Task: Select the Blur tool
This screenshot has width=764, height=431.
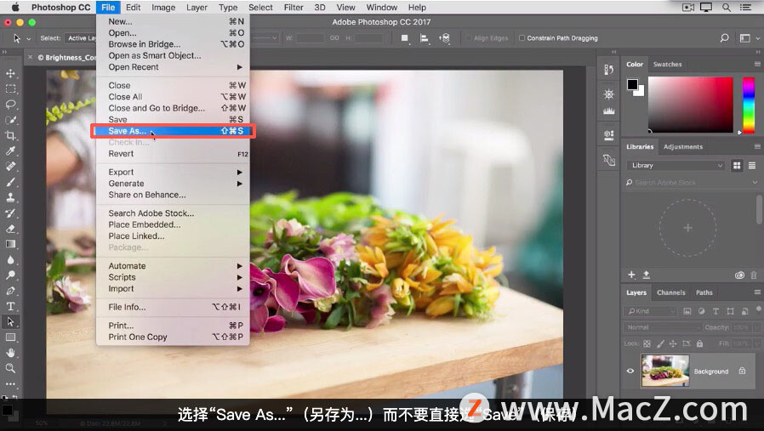Action: pyautogui.click(x=10, y=259)
